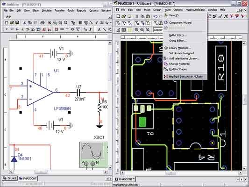Image resolution: width=249 pixels, height=187 pixels.
Task: Open Design menu in Ultiboard
Action: pos(157,10)
